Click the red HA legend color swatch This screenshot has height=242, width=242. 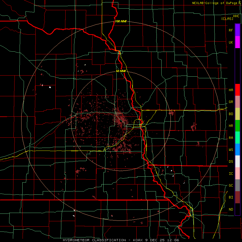coord(237,90)
